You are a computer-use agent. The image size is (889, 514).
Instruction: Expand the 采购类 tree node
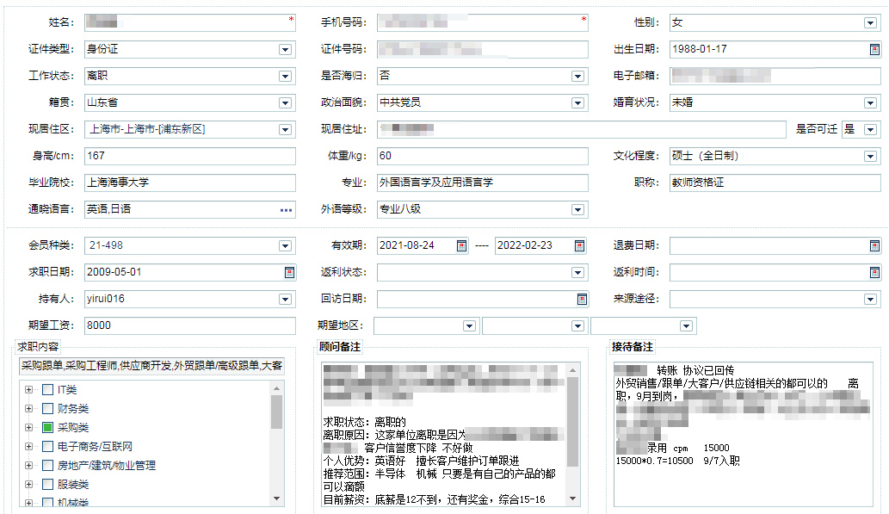pos(29,427)
